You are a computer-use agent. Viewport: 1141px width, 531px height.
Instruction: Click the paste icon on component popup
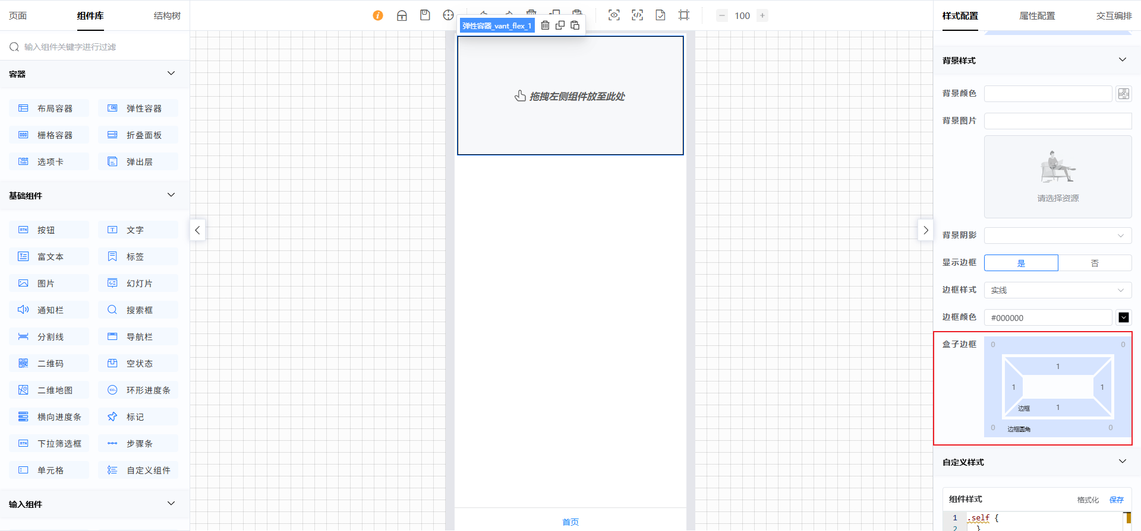[575, 26]
